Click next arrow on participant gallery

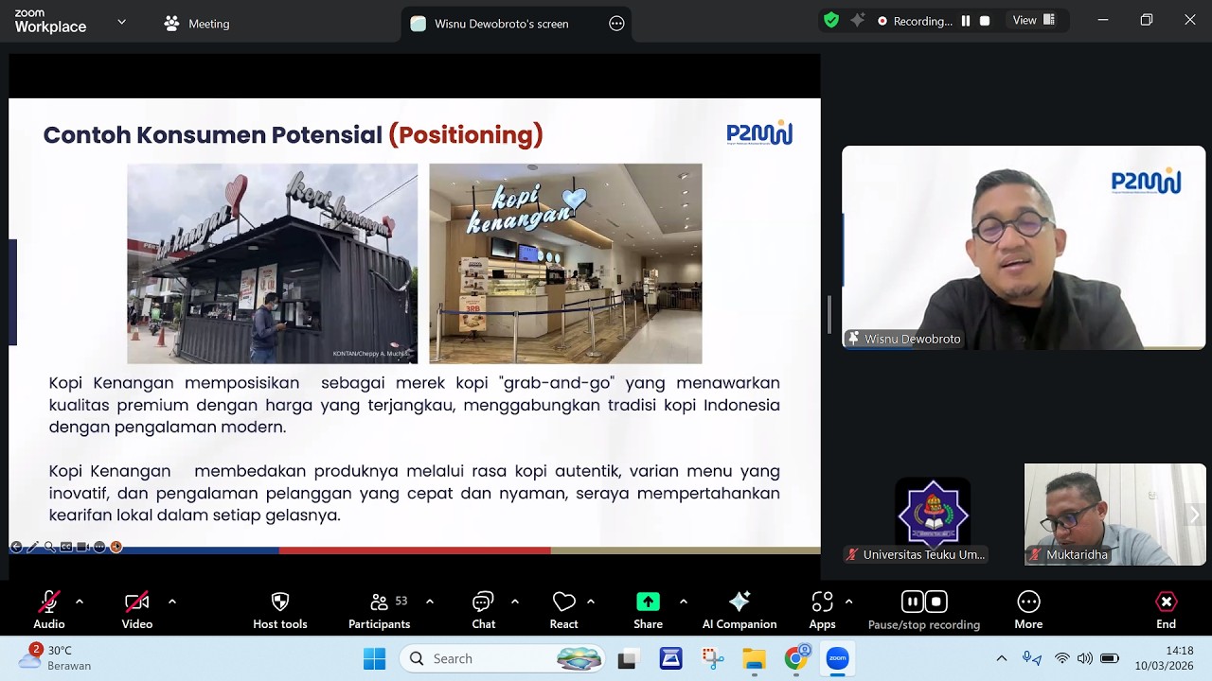[1194, 515]
